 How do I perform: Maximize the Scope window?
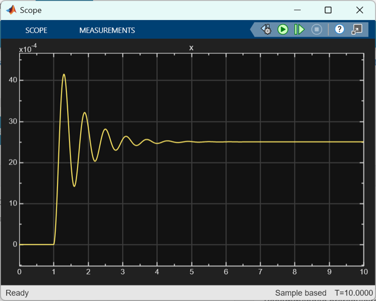pos(328,10)
